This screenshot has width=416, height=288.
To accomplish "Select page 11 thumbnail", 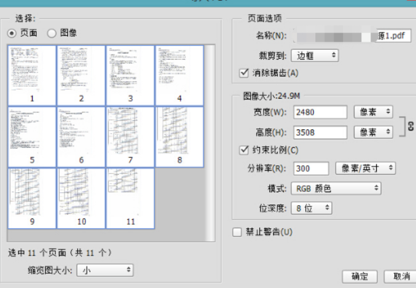I will click(x=130, y=198).
